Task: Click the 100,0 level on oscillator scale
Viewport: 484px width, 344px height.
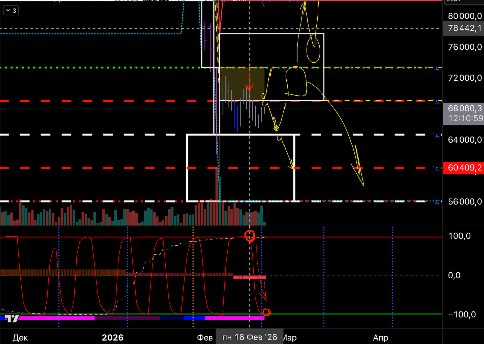Action: (459, 236)
